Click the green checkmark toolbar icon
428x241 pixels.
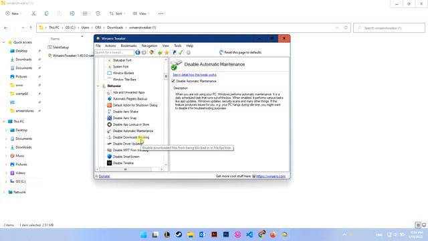pyautogui.click(x=181, y=52)
